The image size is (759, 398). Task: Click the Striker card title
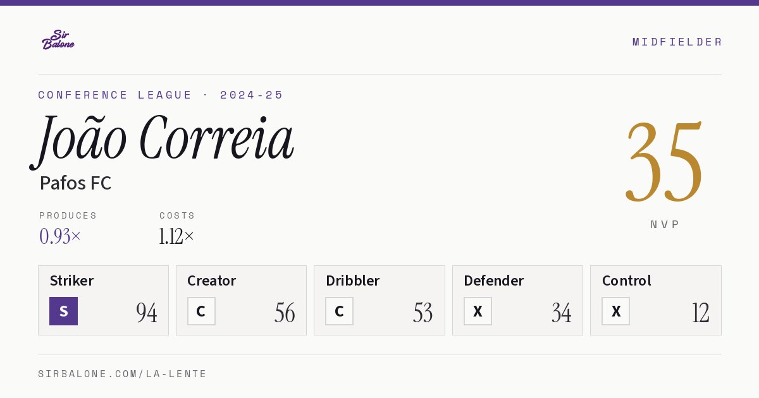click(x=71, y=280)
